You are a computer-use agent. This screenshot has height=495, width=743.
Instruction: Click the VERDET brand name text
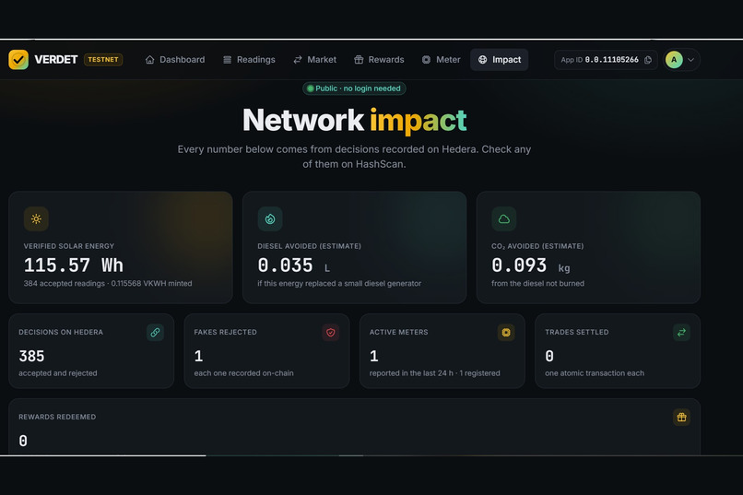[56, 60]
